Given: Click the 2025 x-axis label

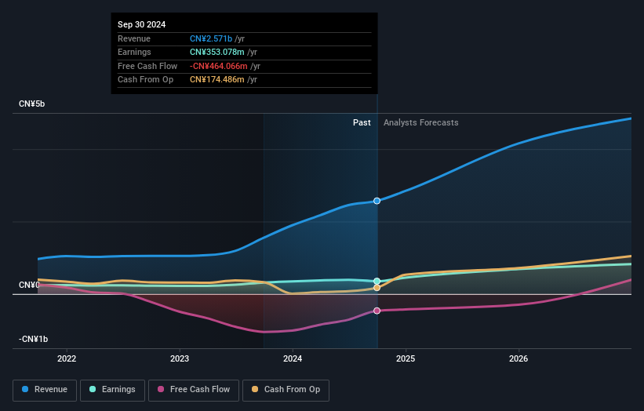Looking at the screenshot, I should click(x=406, y=359).
